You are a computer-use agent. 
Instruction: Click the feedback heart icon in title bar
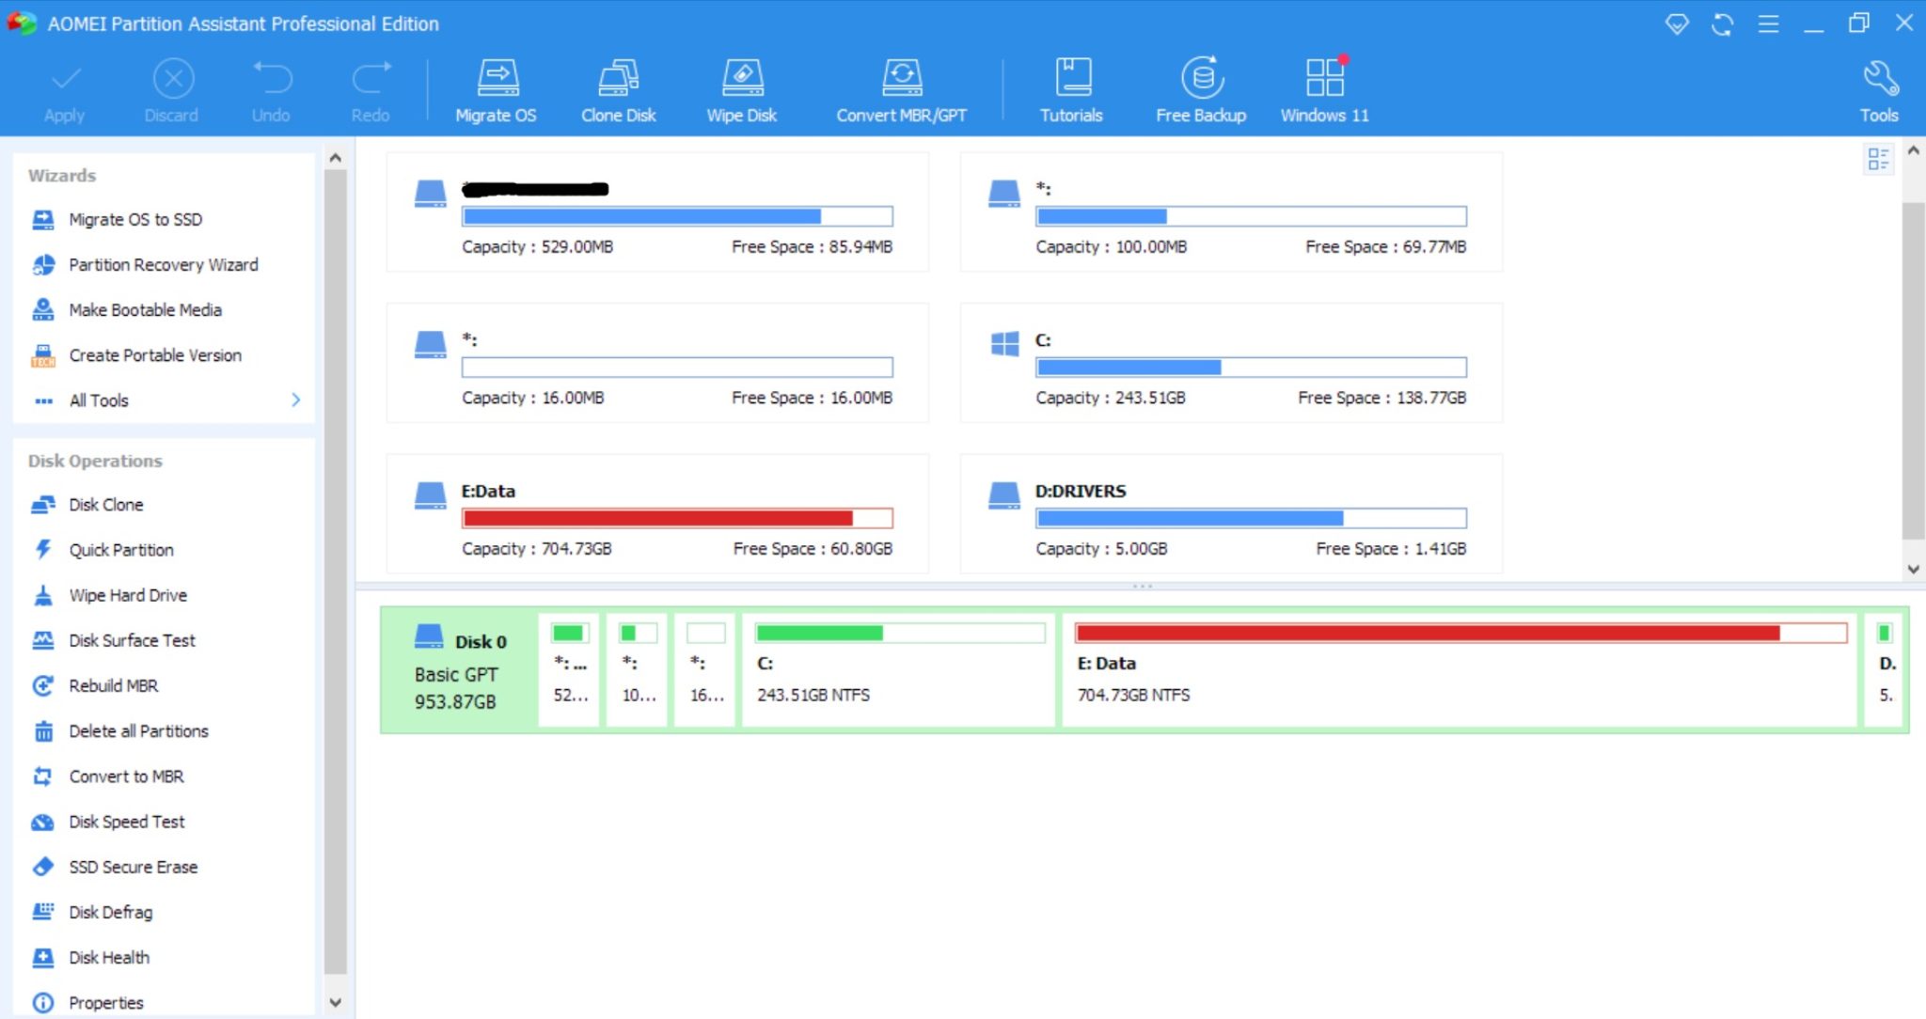tap(1679, 24)
